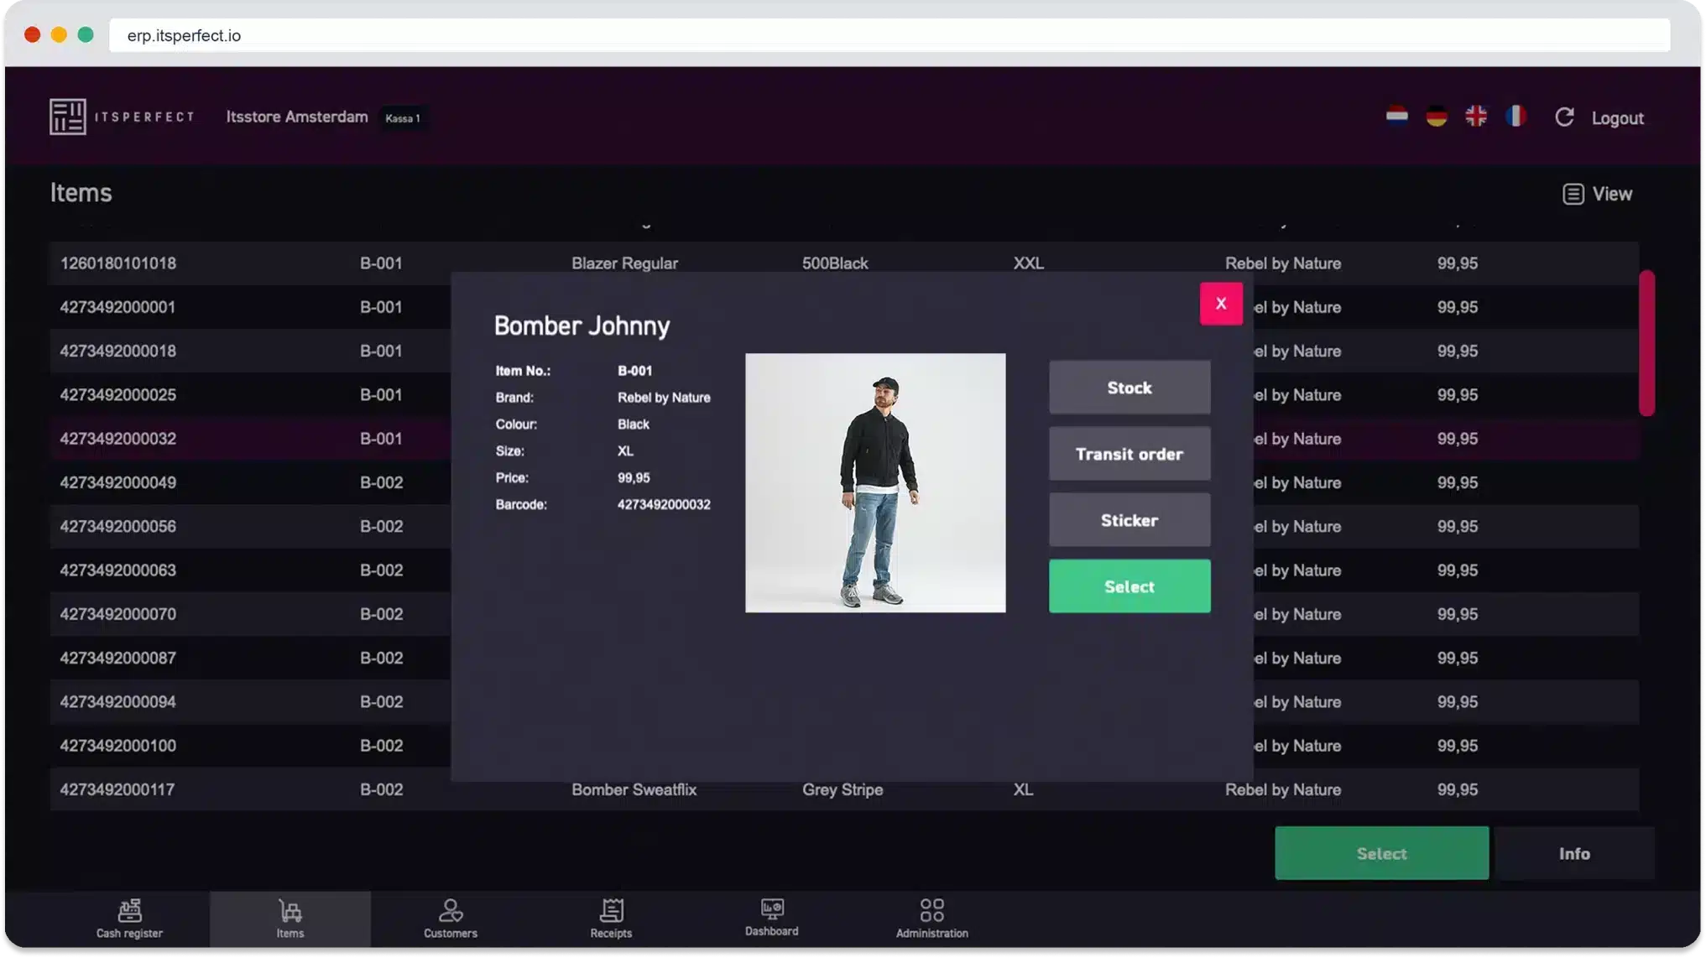The width and height of the screenshot is (1706, 958).
Task: Click the XXL size cell
Action: pyautogui.click(x=1028, y=263)
